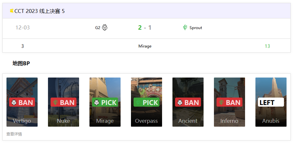Open the Ancient map card
The height and width of the screenshot is (147, 294).
tap(188, 102)
